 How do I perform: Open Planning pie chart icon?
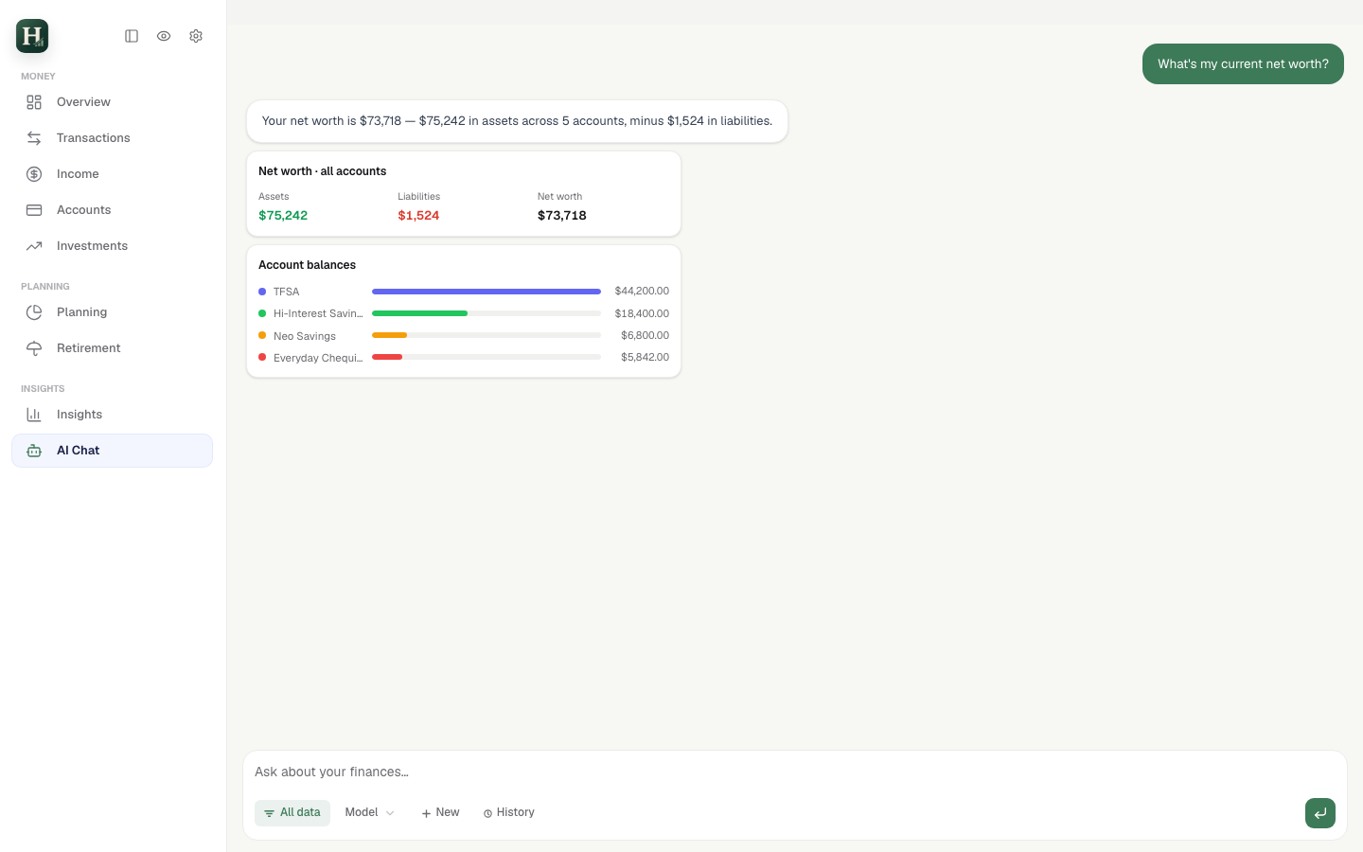(x=34, y=312)
